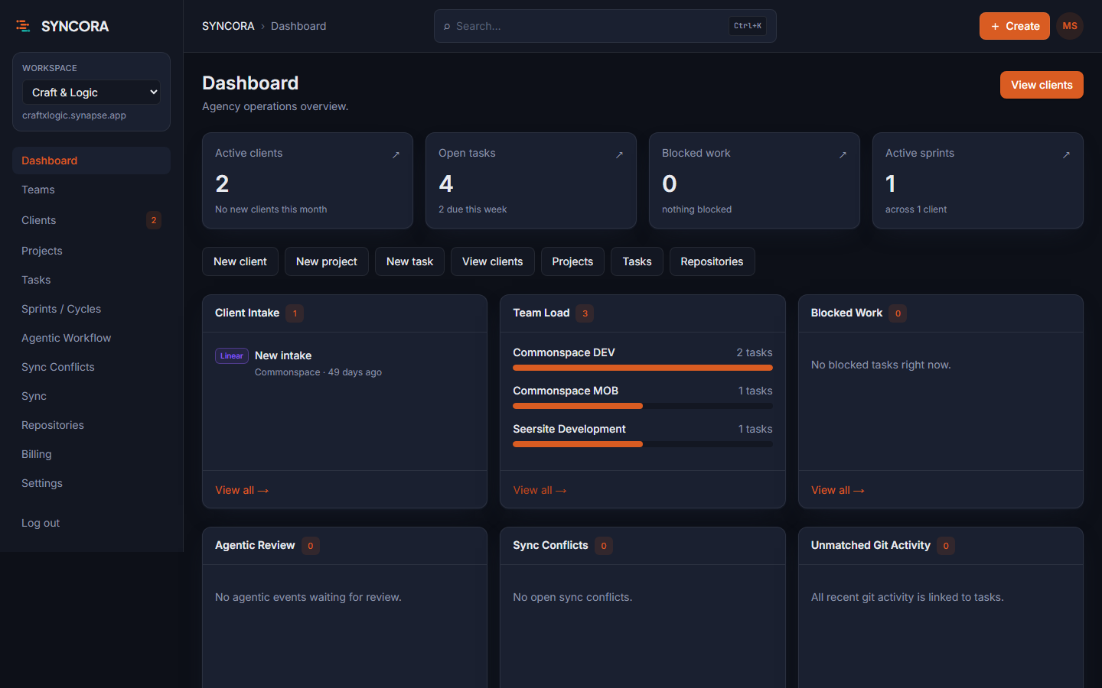Click View all under Blocked Work

[x=838, y=490]
